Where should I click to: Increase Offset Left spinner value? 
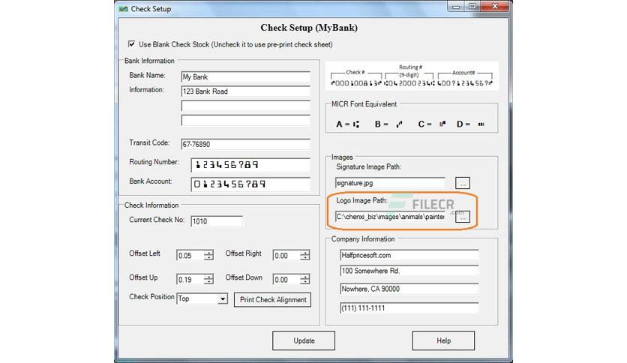pos(208,253)
